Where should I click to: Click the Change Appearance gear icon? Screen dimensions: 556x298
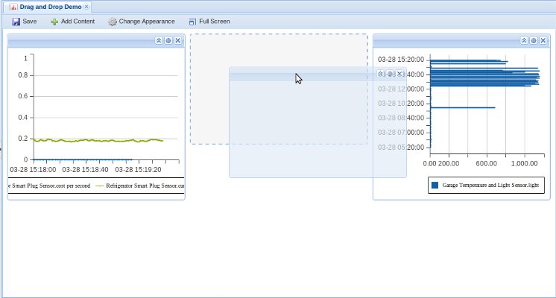point(113,22)
